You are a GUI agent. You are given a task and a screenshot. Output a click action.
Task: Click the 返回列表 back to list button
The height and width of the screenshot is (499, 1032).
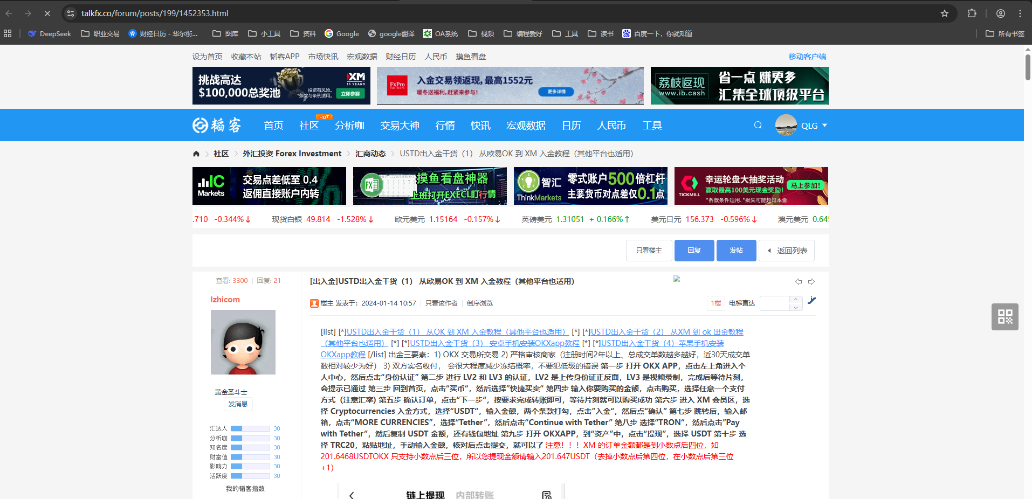[x=786, y=251]
